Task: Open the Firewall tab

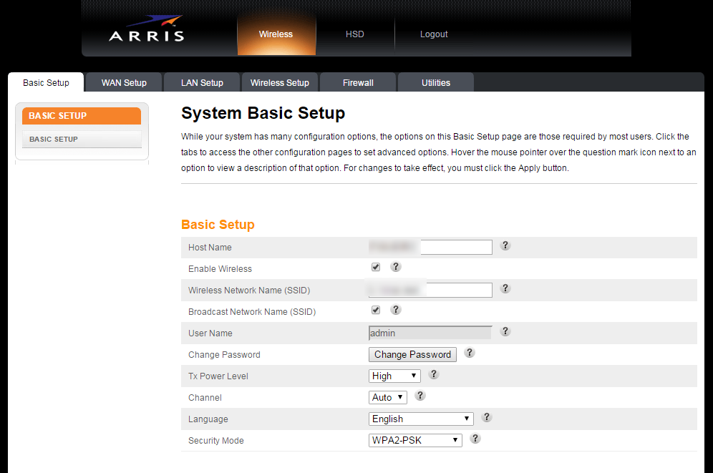Action: click(x=358, y=82)
